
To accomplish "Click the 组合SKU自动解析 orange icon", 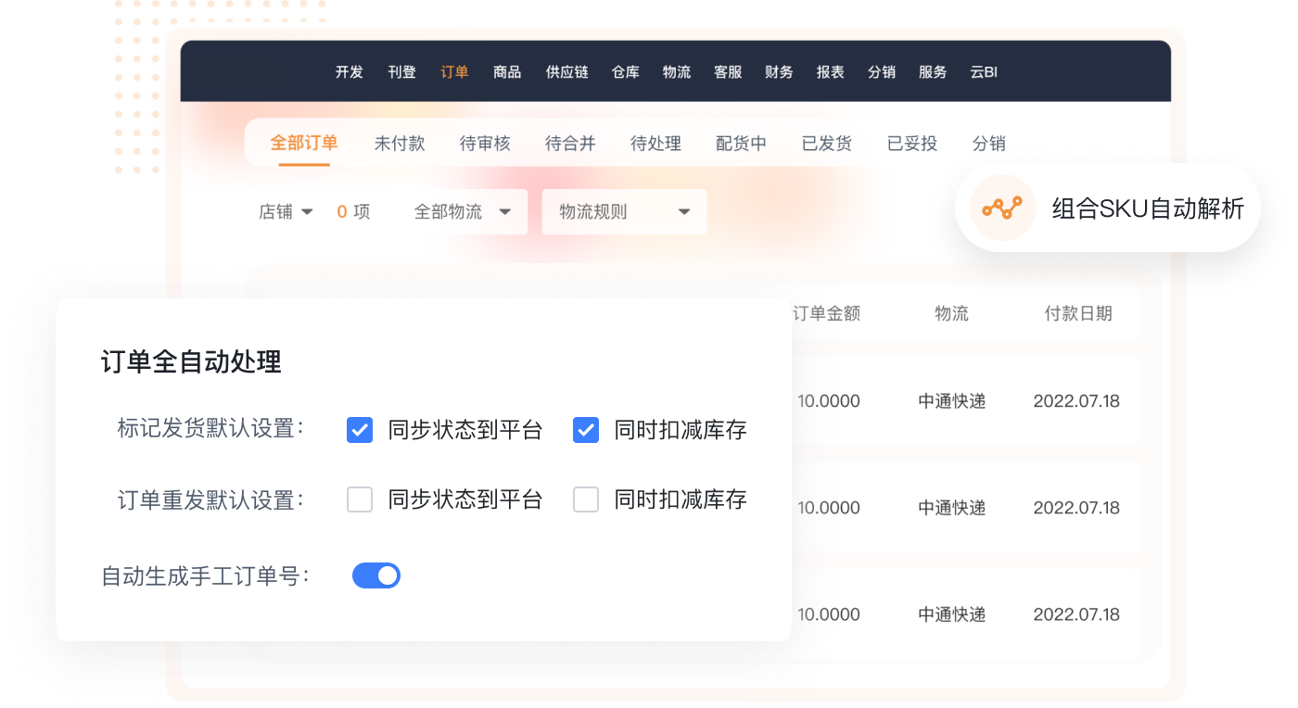I will pyautogui.click(x=1001, y=209).
